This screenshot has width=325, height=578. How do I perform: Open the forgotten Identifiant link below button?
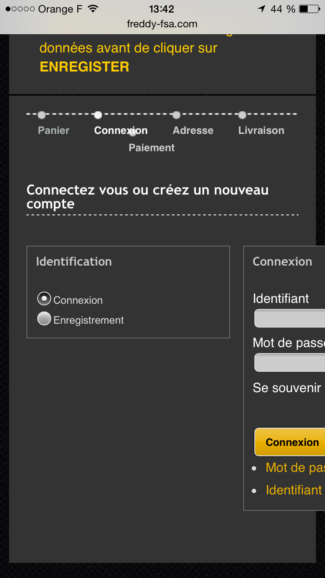(x=294, y=490)
